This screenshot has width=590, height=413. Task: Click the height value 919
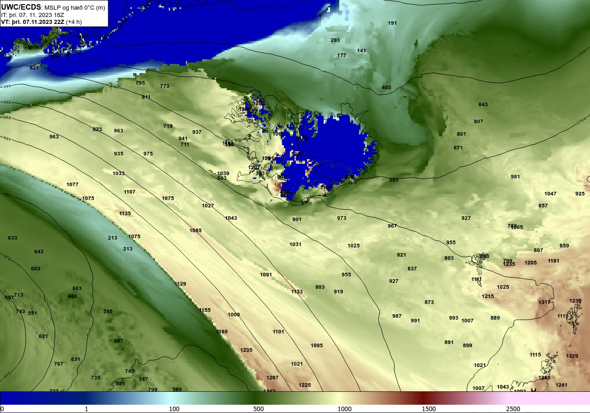338,292
